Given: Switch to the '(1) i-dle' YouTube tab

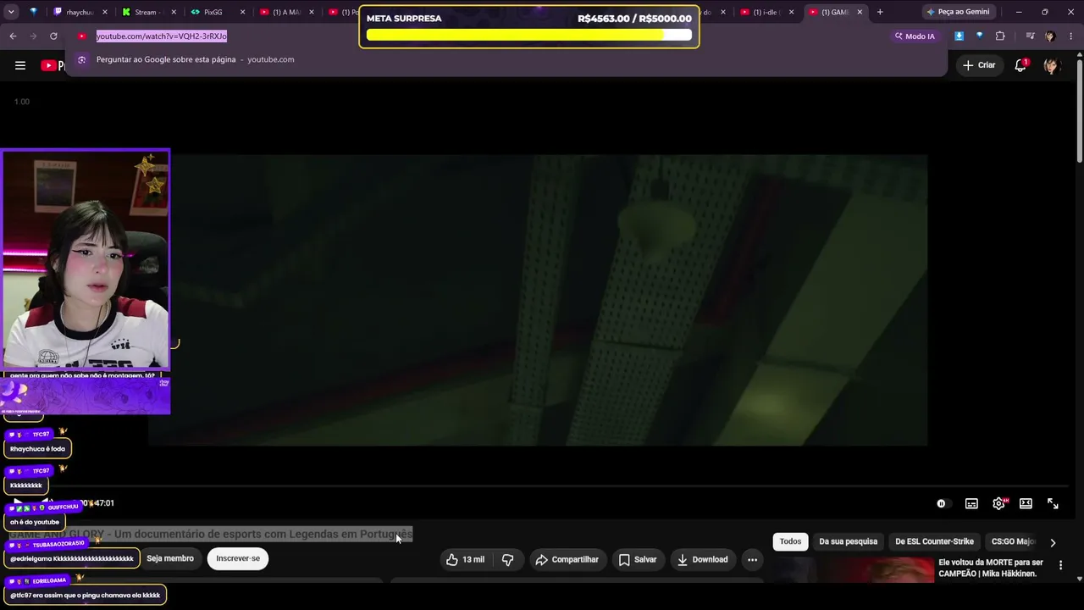Looking at the screenshot, I should [766, 12].
